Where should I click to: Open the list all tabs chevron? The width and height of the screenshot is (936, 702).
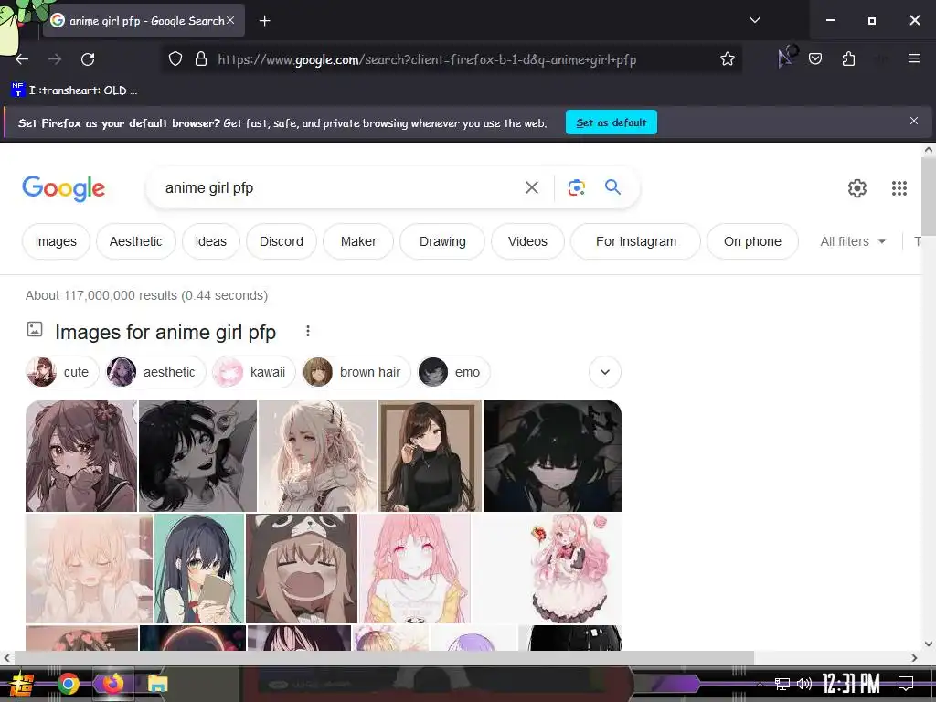[x=754, y=20]
